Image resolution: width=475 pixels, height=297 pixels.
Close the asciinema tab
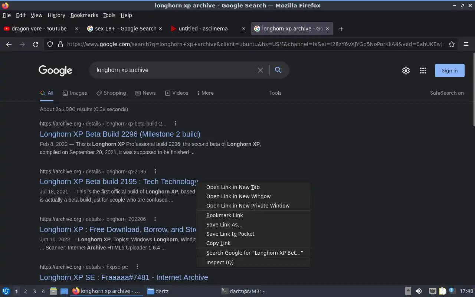244,29
